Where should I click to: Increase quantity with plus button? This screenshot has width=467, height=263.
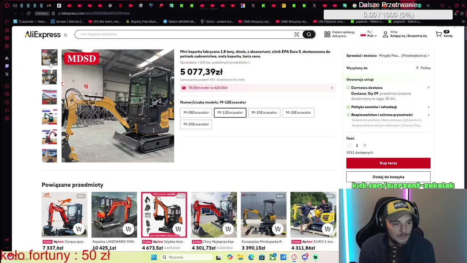[364, 145]
